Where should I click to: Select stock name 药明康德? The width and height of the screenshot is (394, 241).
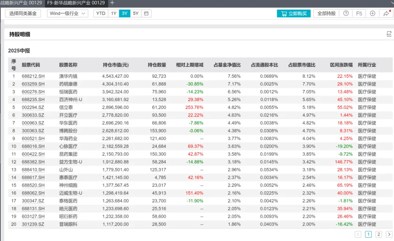tap(68, 84)
